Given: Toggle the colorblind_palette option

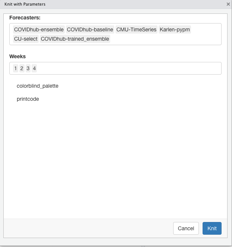Looking at the screenshot, I should pos(37,86).
